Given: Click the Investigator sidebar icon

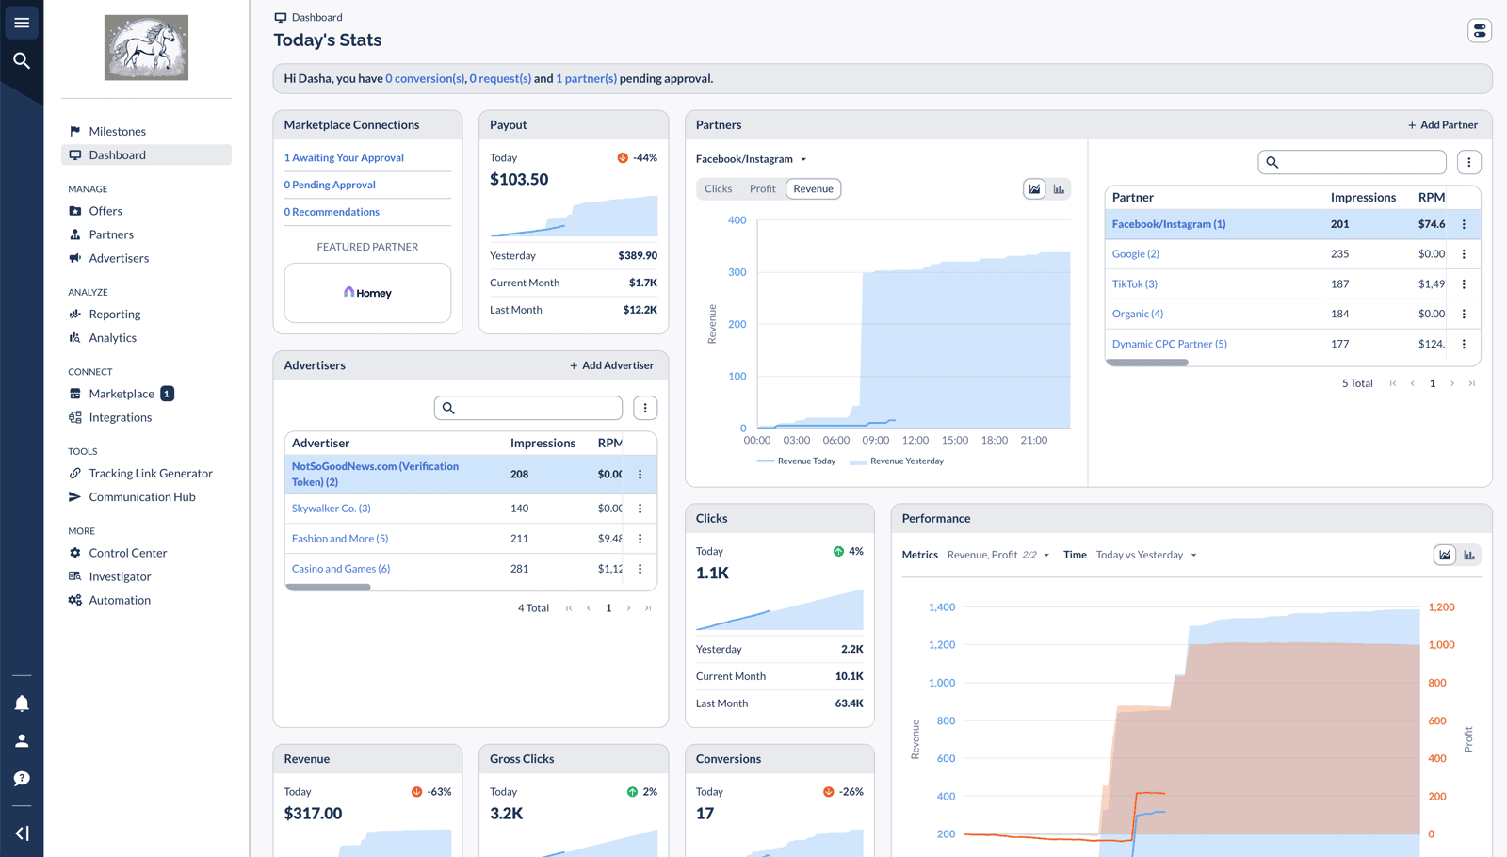Looking at the screenshot, I should [75, 576].
